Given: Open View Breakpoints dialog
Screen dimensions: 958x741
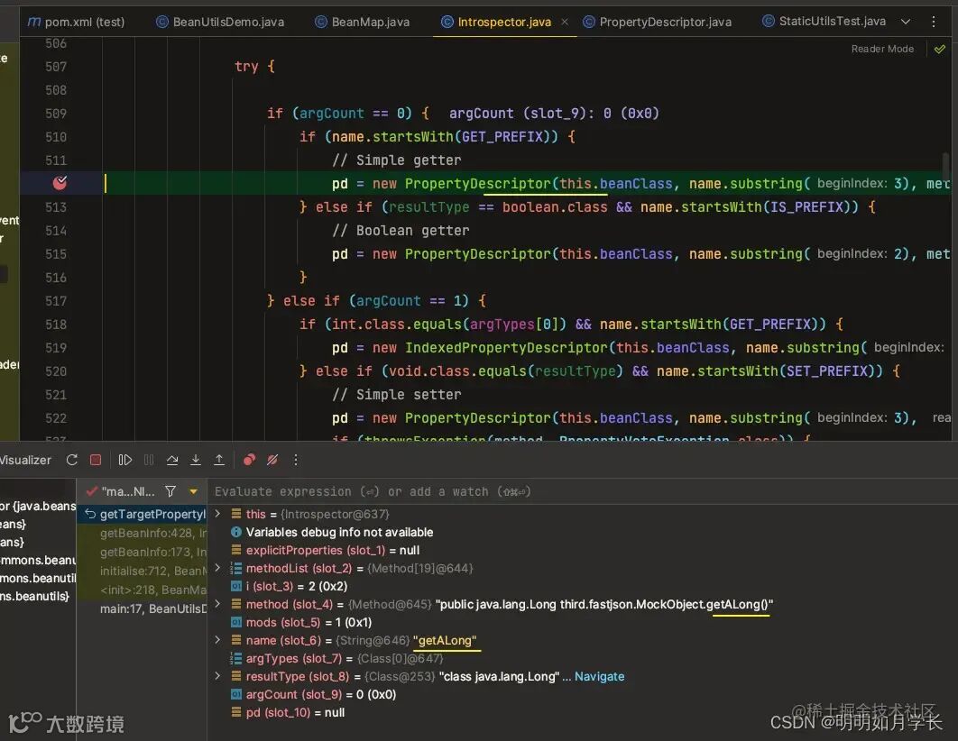Looking at the screenshot, I should 249,460.
